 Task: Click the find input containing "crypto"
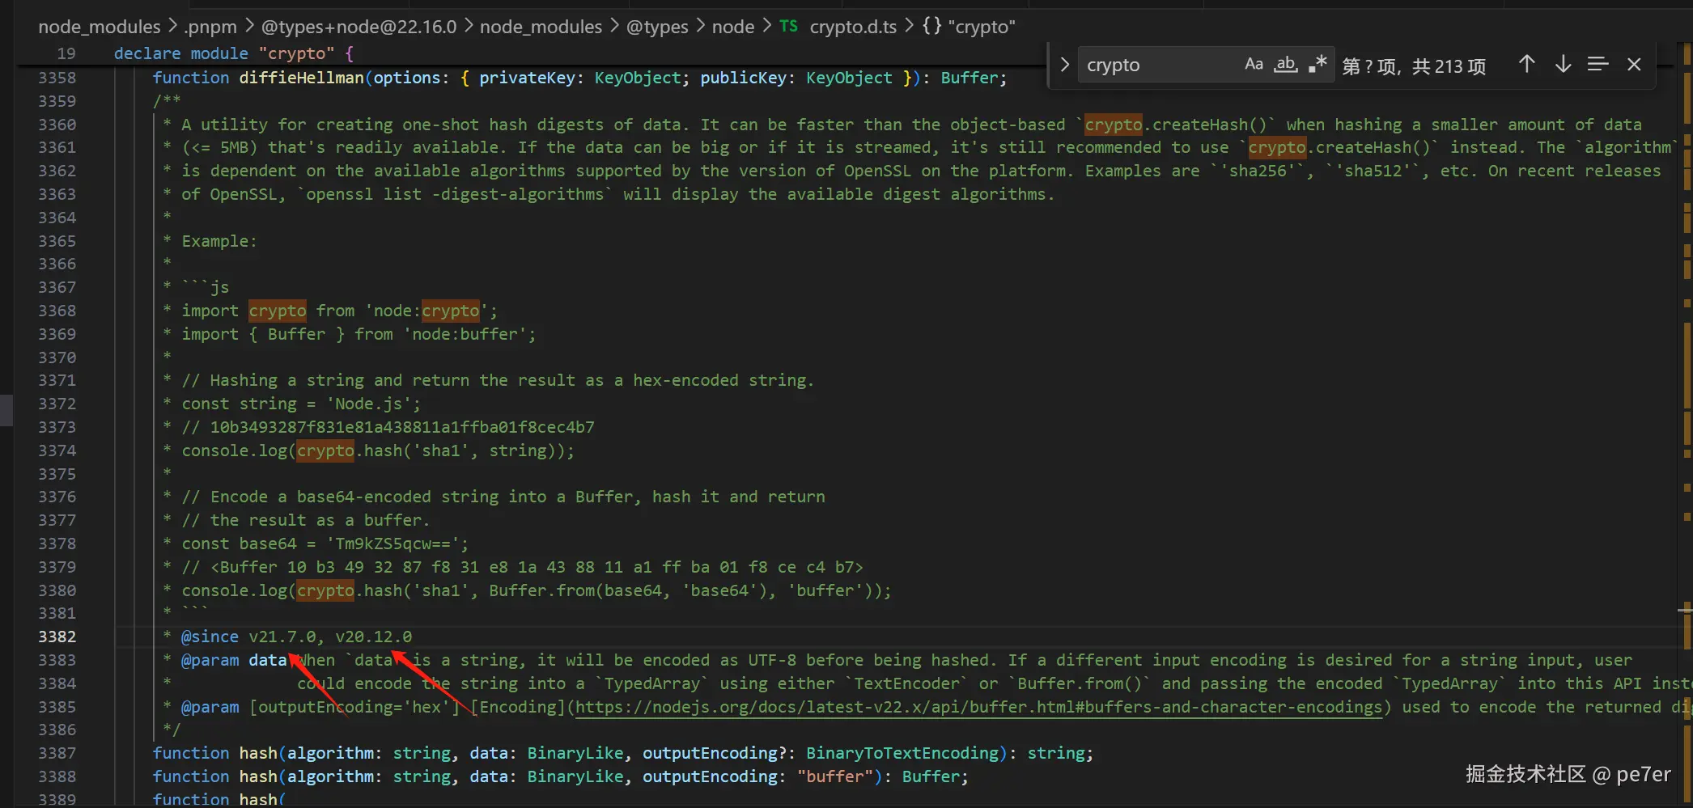(1157, 65)
